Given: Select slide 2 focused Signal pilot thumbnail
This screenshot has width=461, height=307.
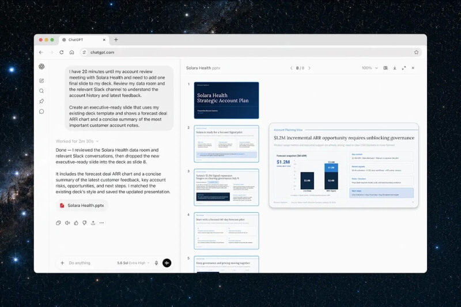Looking at the screenshot, I should (226, 144).
